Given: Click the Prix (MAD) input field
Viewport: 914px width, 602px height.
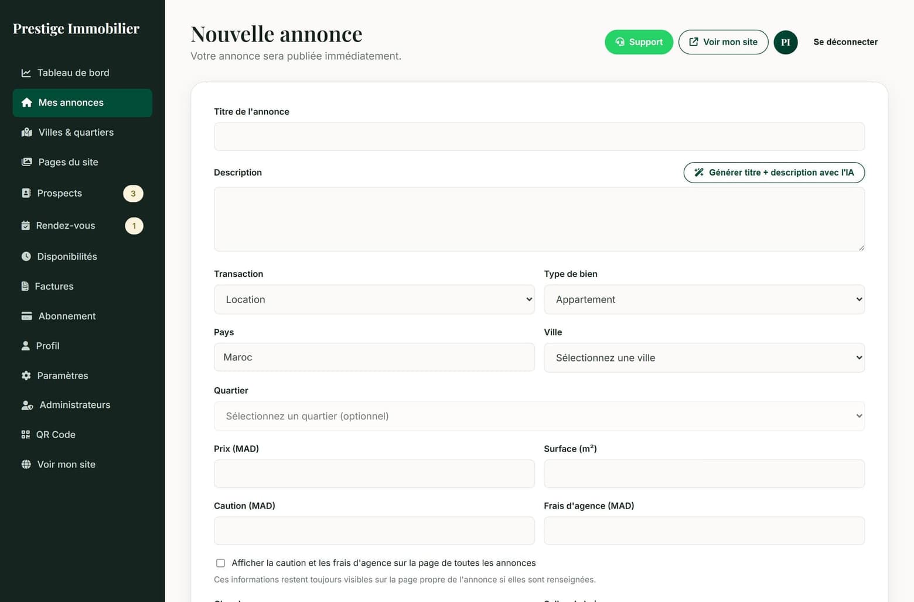Looking at the screenshot, I should [374, 474].
